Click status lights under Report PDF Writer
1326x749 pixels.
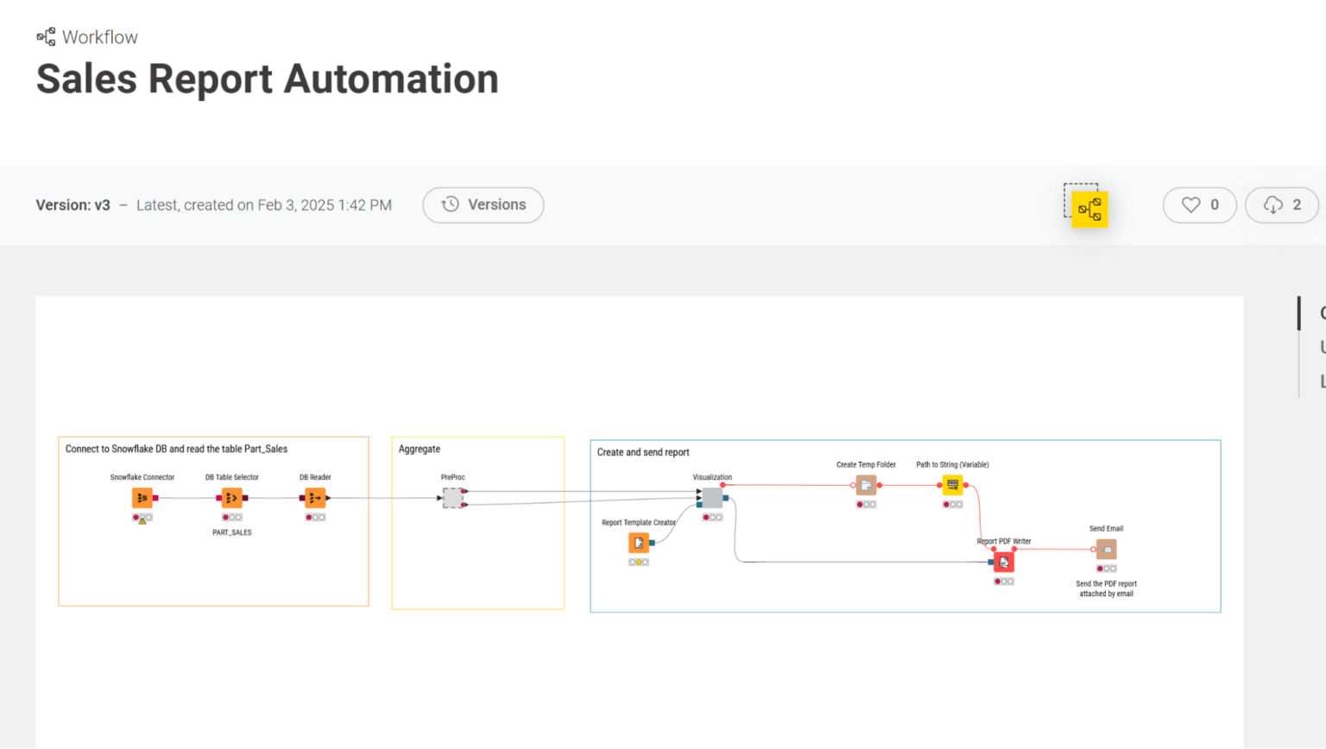[x=1004, y=582]
